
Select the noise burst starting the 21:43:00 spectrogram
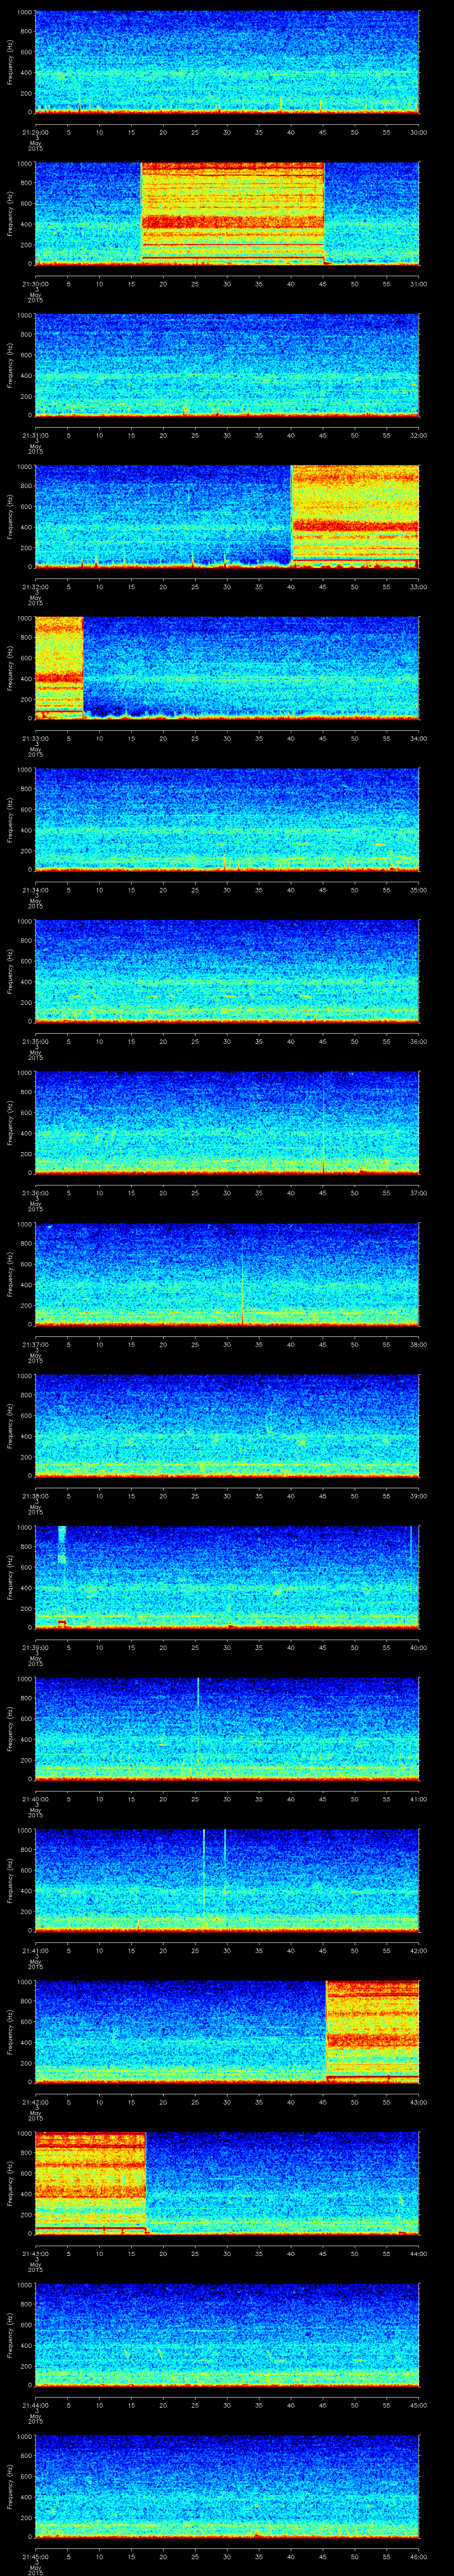point(90,2182)
